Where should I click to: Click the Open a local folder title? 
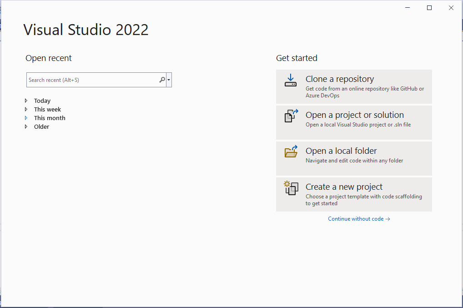[341, 151]
